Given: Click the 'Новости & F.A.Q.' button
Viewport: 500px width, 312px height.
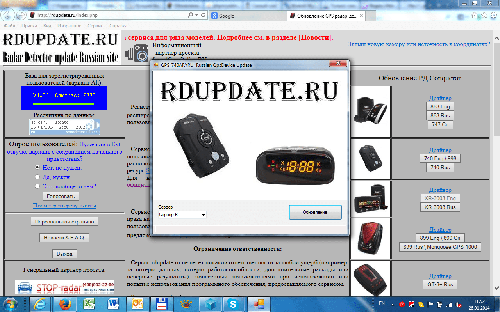Looking at the screenshot, I should coord(64,238).
